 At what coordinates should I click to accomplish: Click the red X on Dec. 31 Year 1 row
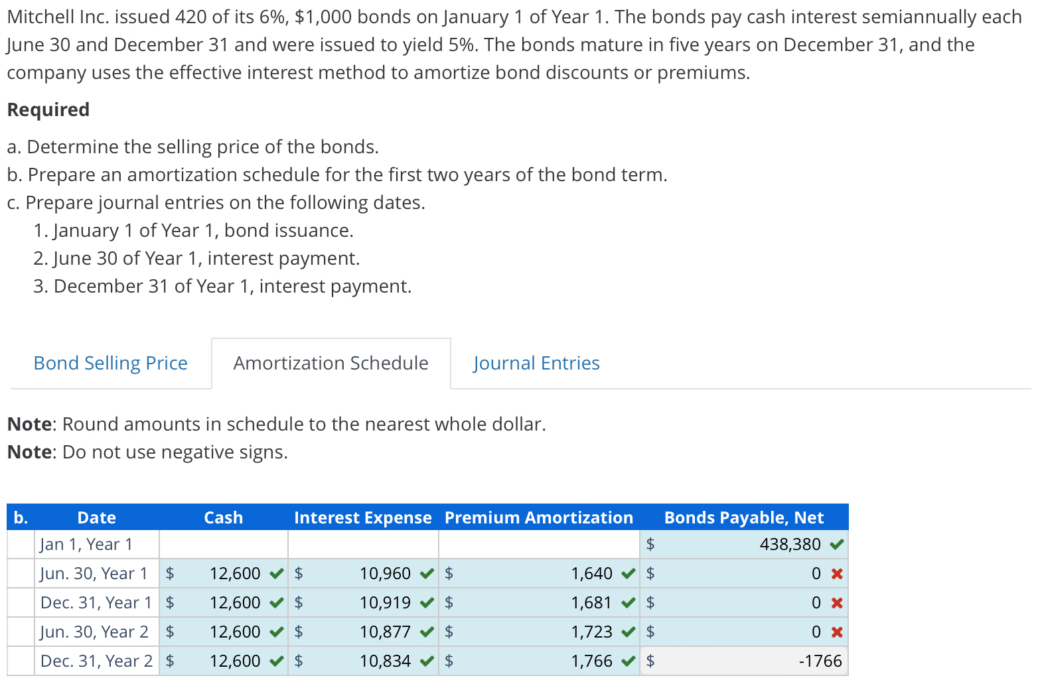[x=837, y=602]
